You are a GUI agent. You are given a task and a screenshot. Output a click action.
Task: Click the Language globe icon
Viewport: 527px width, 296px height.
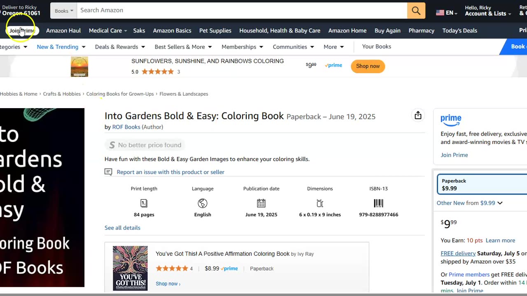pyautogui.click(x=203, y=203)
